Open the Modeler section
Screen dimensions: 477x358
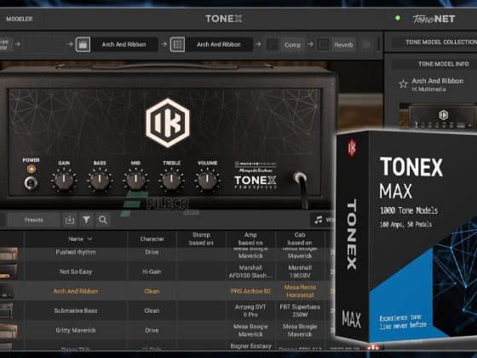point(20,19)
